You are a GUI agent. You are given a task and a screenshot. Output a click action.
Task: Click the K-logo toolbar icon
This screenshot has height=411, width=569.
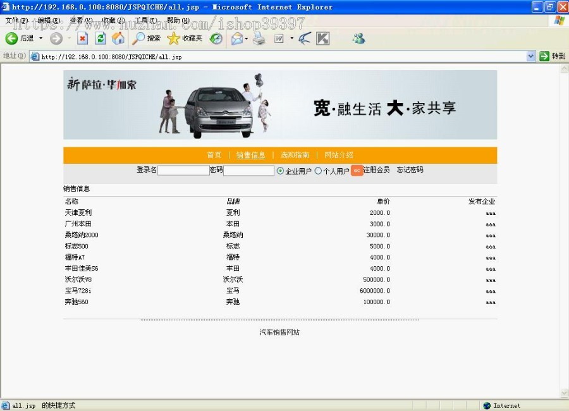tap(323, 38)
